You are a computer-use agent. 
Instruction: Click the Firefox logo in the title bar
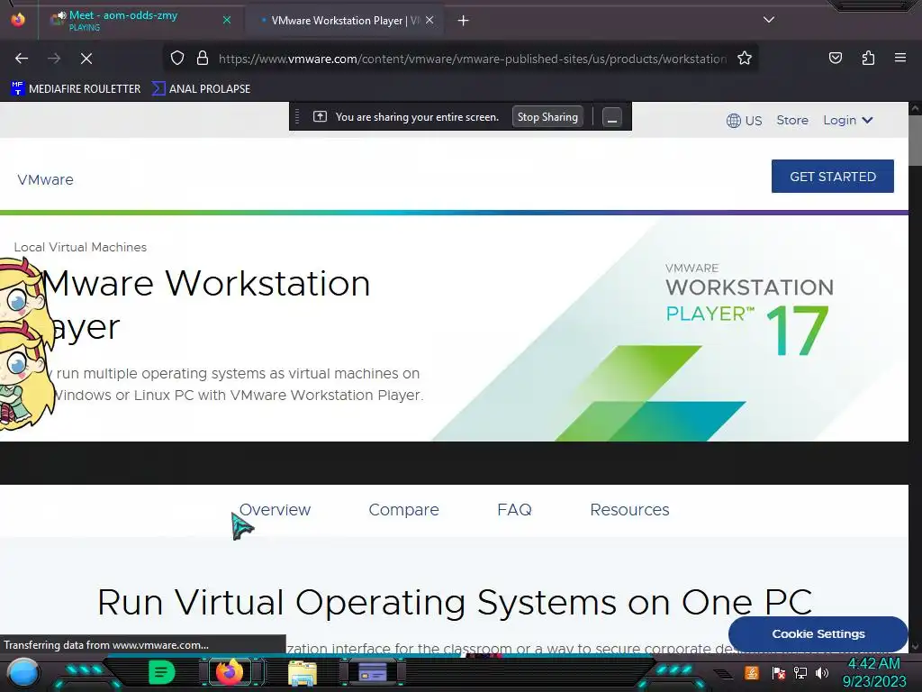coord(18,20)
